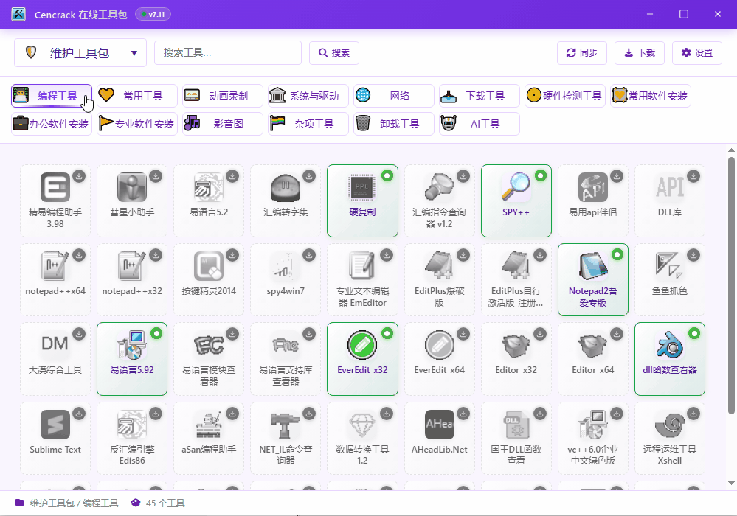The height and width of the screenshot is (516, 737).
Task: Click the download badge on Editor_x64
Action: pyautogui.click(x=617, y=334)
